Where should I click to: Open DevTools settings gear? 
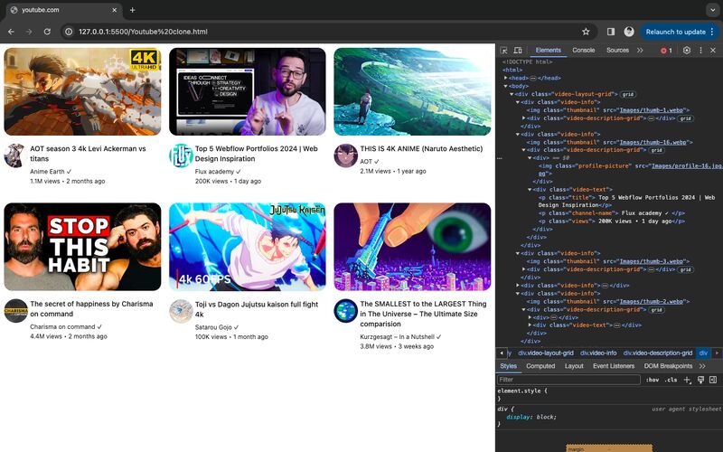tap(687, 51)
